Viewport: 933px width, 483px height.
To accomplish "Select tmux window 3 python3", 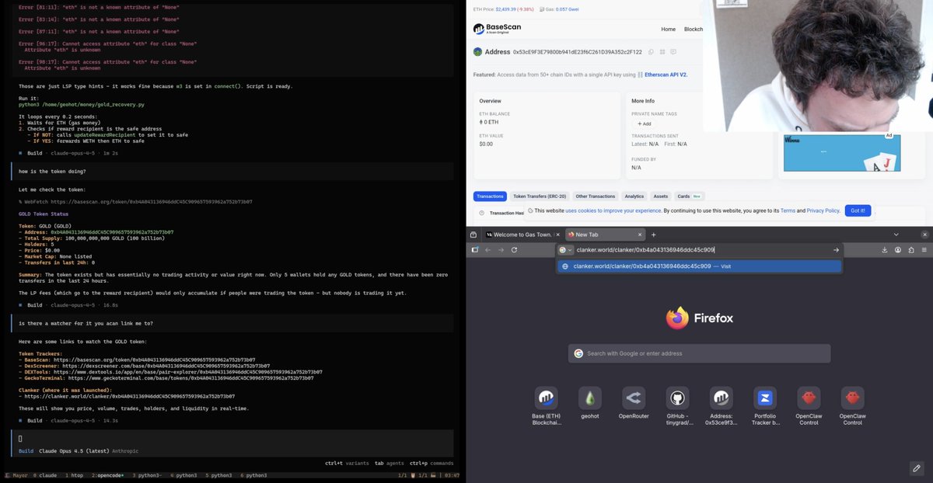I will (x=147, y=475).
